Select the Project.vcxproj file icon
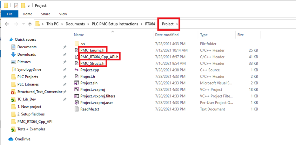 click(x=76, y=90)
